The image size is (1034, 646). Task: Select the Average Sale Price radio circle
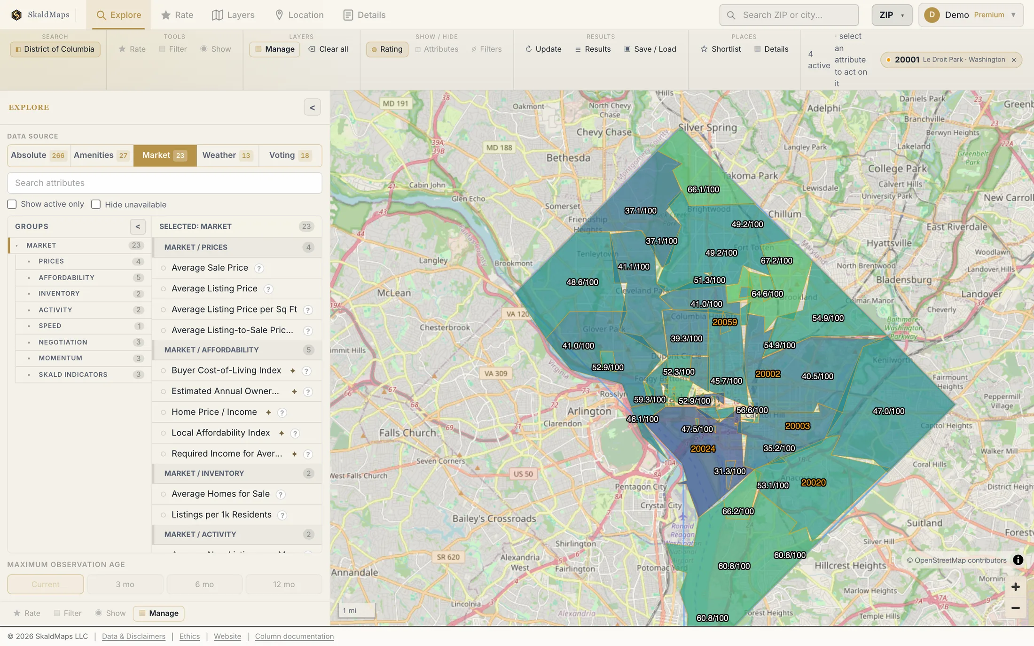(x=164, y=268)
